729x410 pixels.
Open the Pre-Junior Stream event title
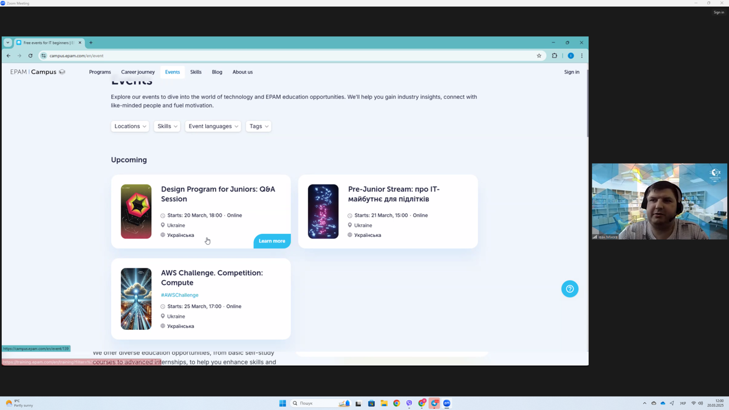coord(394,194)
